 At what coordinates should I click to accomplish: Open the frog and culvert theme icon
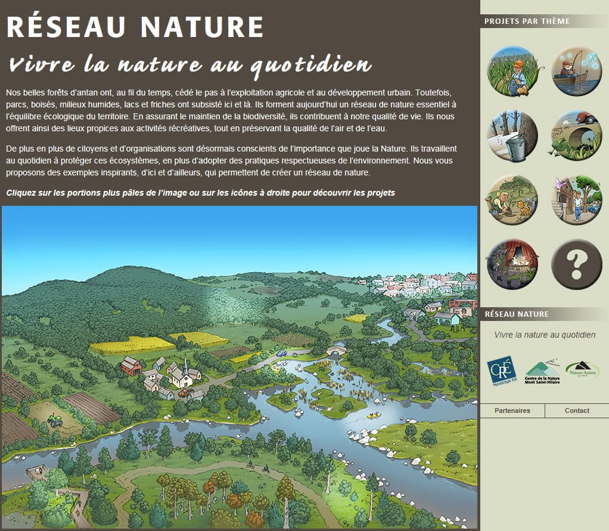(x=576, y=135)
